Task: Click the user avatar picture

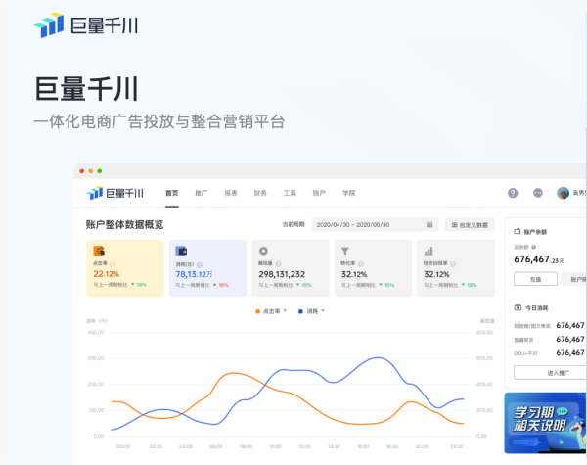Action: coord(563,193)
